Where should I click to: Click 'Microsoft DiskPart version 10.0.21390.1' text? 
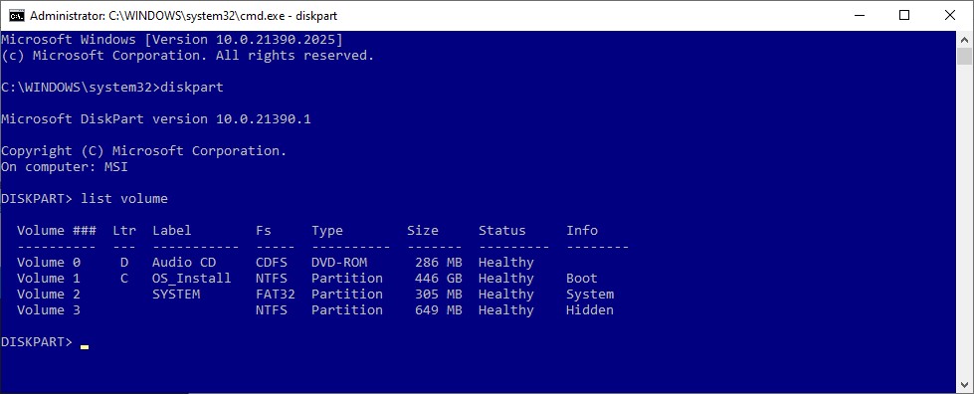(x=156, y=119)
